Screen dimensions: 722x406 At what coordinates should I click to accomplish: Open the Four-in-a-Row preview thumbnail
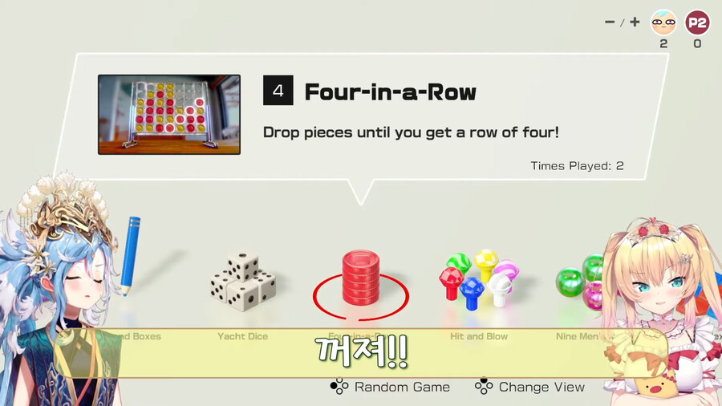169,115
